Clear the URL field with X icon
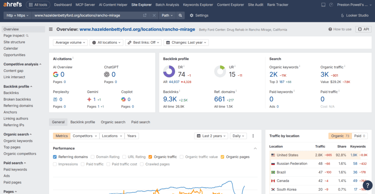The width and height of the screenshot is (375, 194). click(x=154, y=15)
